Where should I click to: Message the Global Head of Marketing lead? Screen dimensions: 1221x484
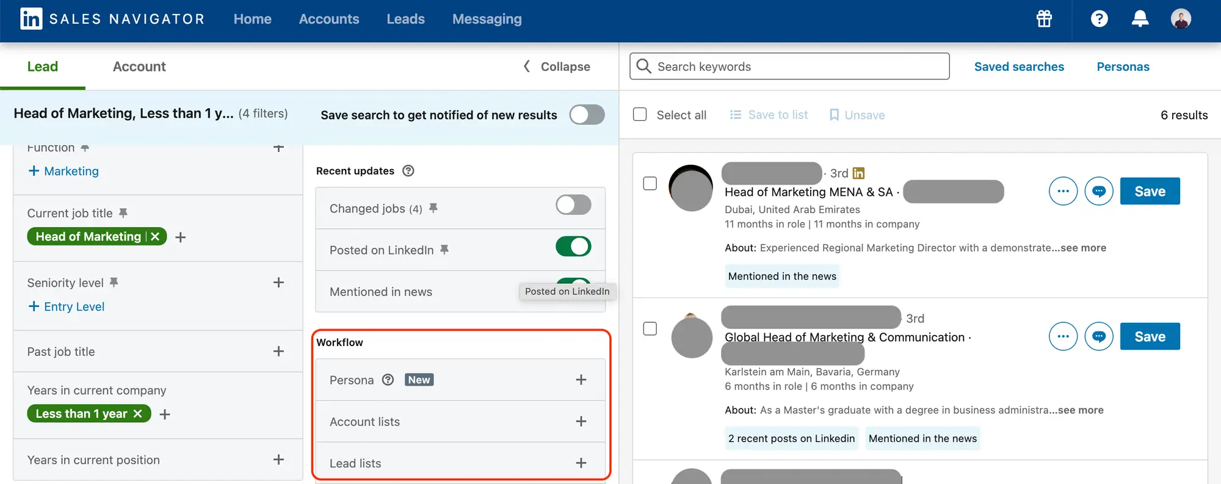1099,337
